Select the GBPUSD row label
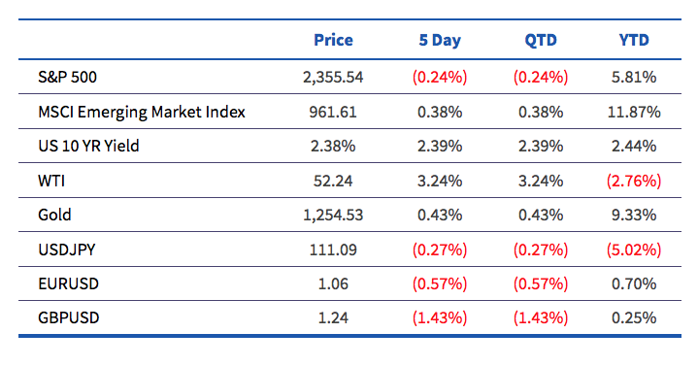Image resolution: width=698 pixels, height=366 pixels. pos(69,317)
